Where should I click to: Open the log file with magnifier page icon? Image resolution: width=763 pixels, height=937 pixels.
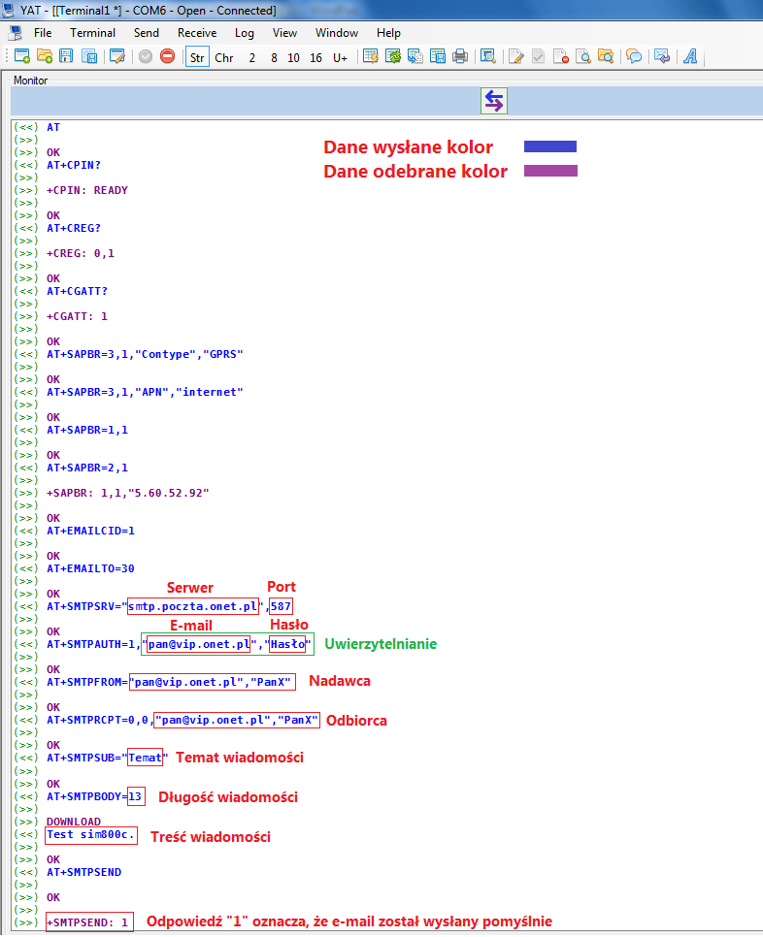coord(583,56)
